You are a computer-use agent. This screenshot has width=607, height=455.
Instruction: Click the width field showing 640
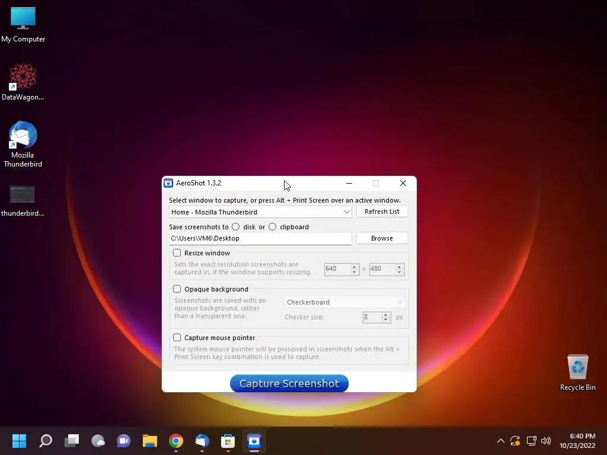click(x=337, y=269)
